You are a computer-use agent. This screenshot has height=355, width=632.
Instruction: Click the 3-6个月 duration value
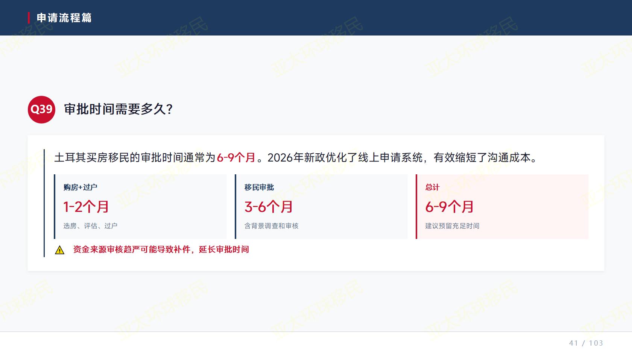[x=269, y=207]
